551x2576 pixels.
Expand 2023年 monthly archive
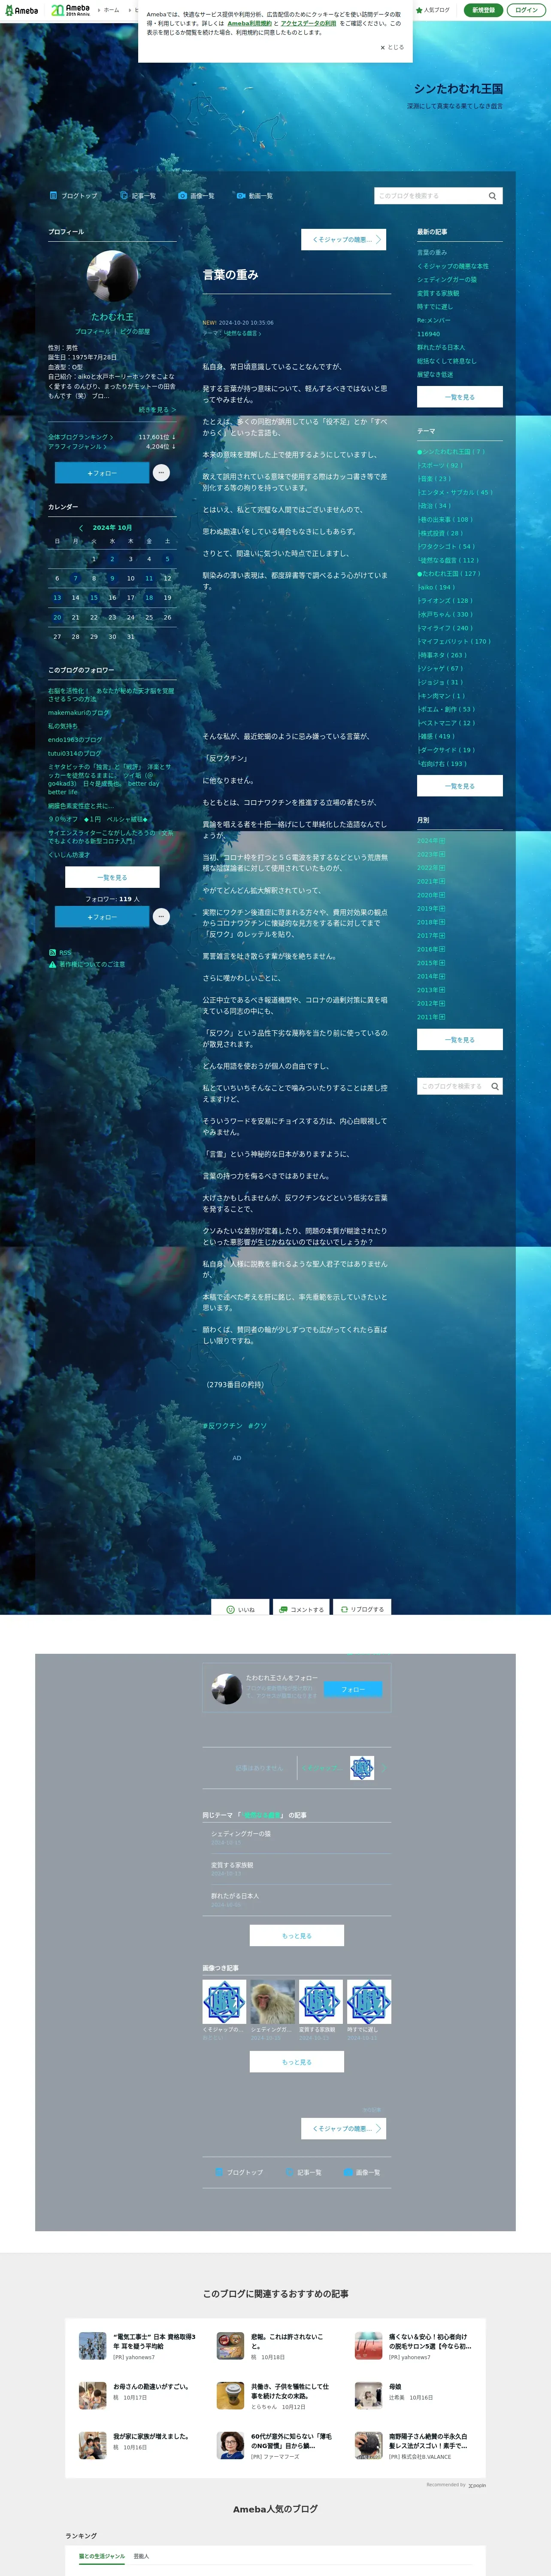[x=431, y=854]
